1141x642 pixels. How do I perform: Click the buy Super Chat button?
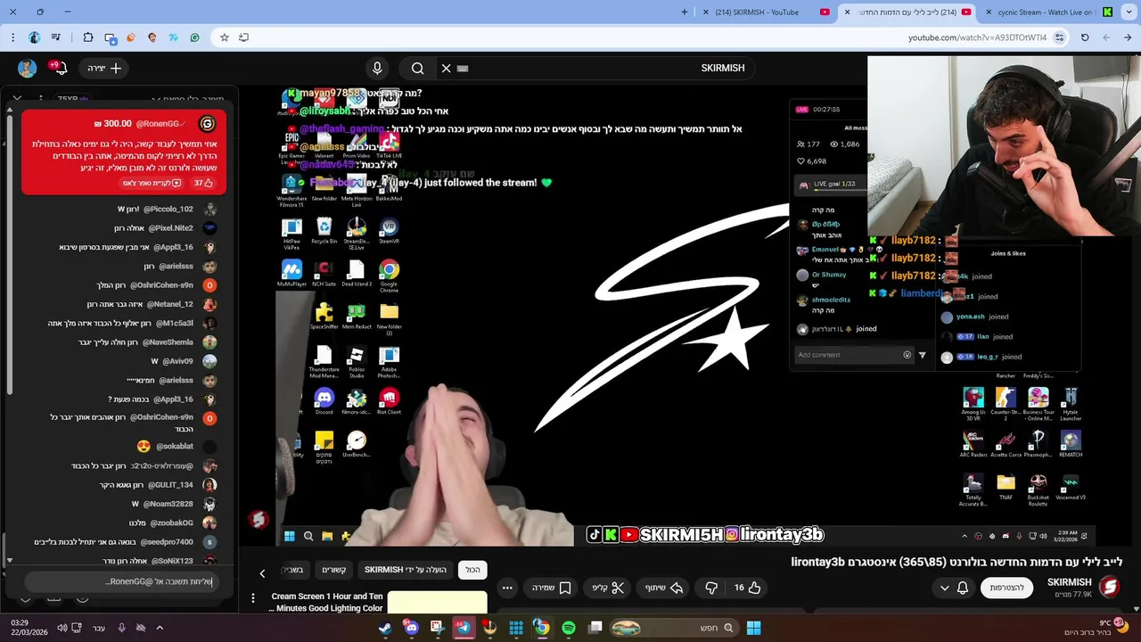click(x=152, y=183)
